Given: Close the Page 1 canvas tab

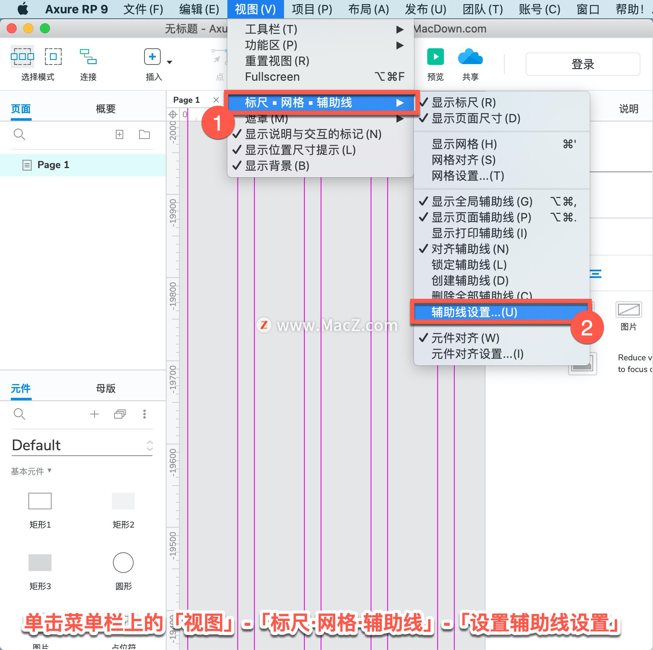Looking at the screenshot, I should click(216, 99).
